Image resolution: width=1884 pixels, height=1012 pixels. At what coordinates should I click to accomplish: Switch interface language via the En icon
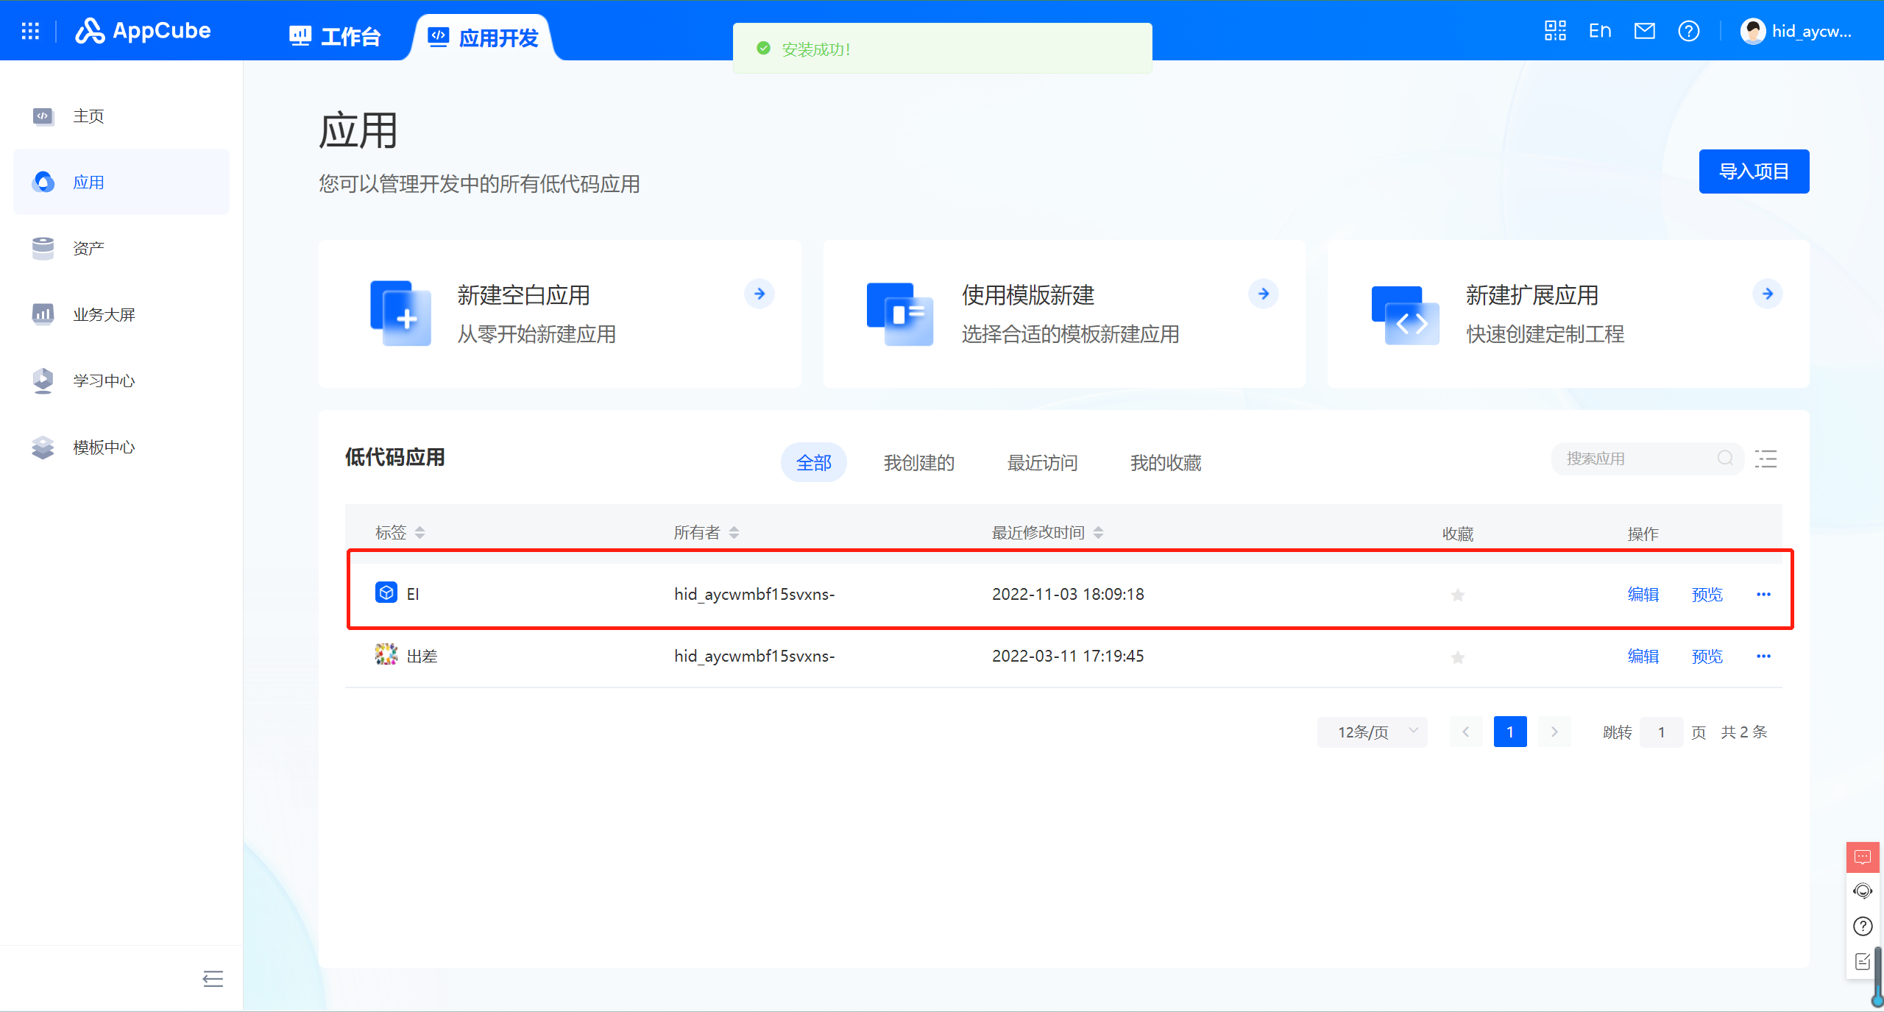(1599, 30)
